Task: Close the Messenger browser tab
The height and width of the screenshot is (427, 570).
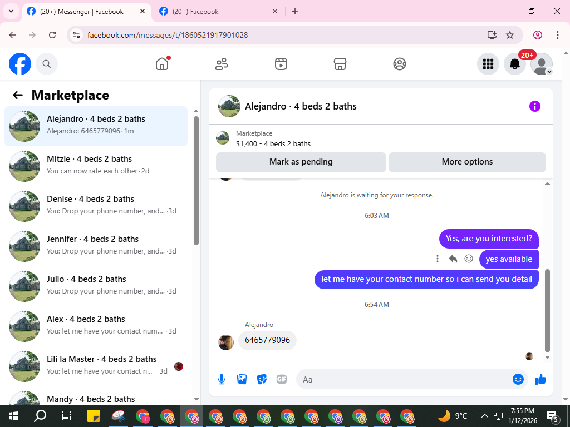Action: [x=142, y=11]
